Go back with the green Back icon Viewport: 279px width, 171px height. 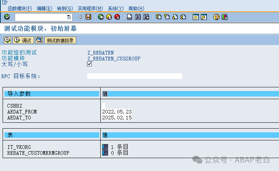tap(101, 17)
